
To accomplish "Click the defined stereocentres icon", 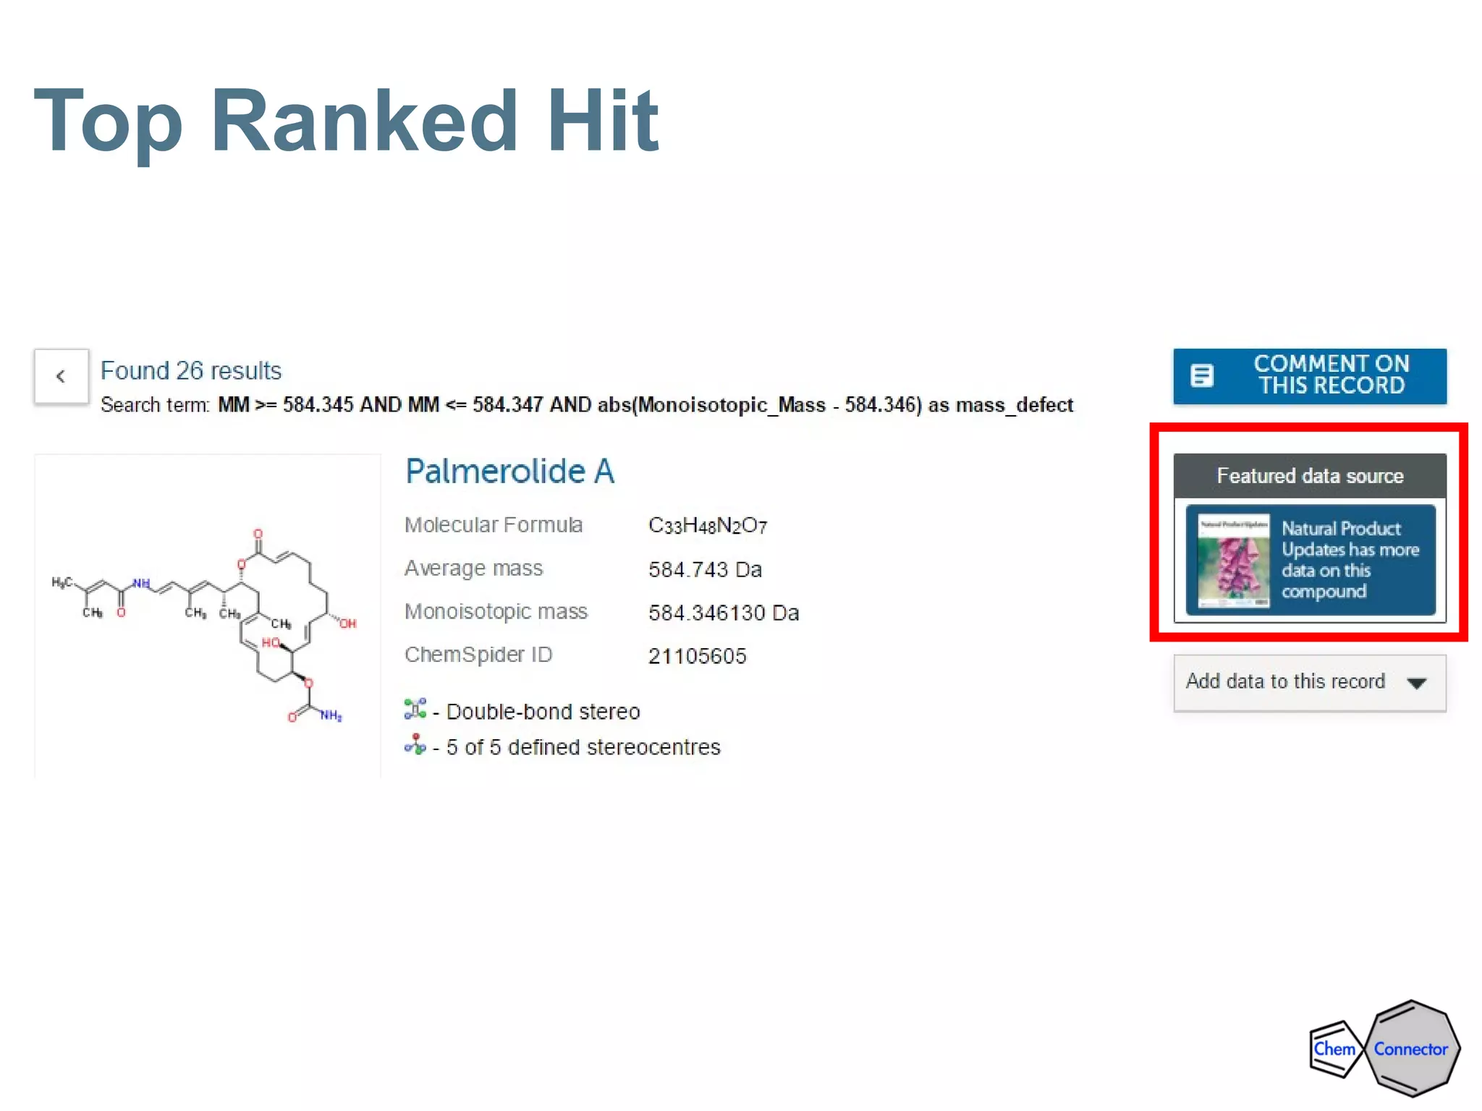I will [415, 745].
